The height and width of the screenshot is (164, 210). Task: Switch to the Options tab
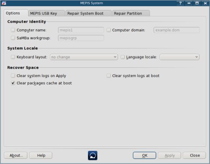[x=16, y=13]
